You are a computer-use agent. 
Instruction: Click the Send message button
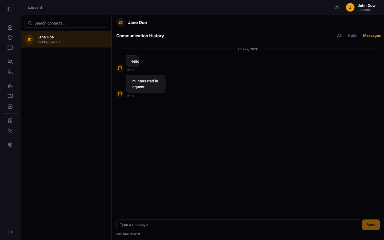coord(371,225)
